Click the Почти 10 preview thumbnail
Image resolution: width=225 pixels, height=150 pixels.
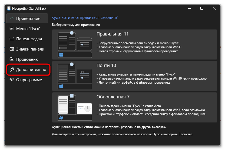tap(75, 76)
